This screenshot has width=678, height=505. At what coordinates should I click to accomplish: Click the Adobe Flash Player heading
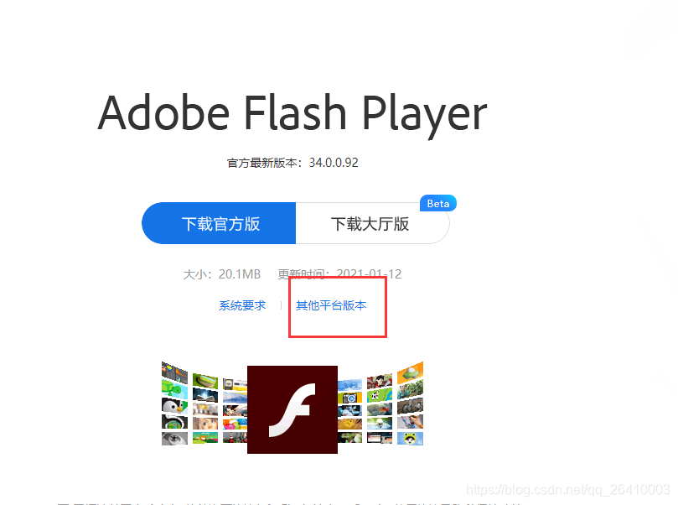[292, 113]
